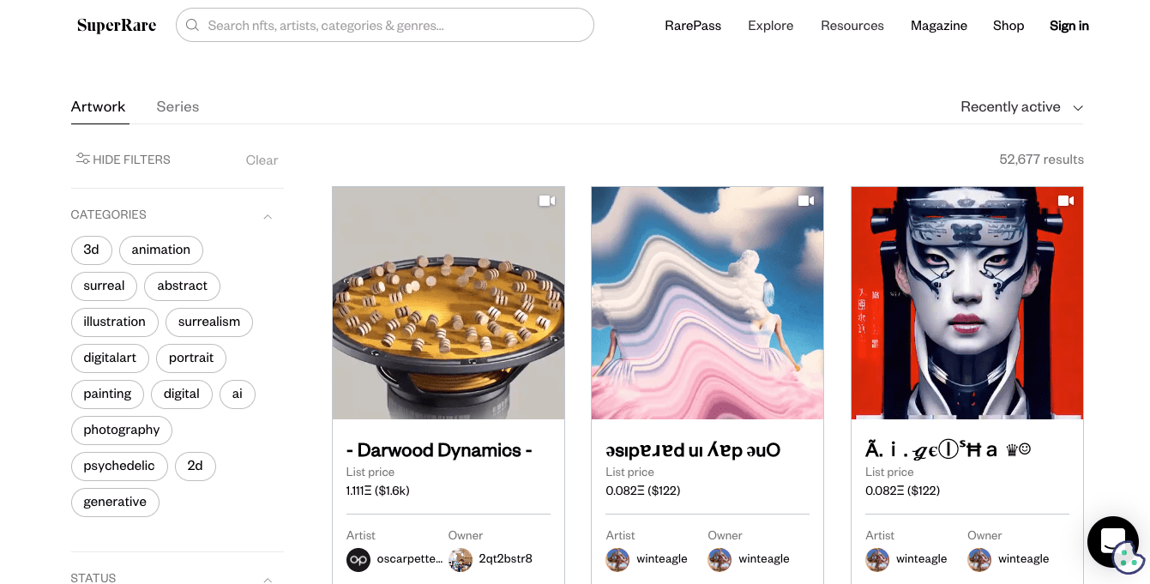This screenshot has width=1150, height=584.
Task: Expand the STATUS section
Action: coord(267,578)
